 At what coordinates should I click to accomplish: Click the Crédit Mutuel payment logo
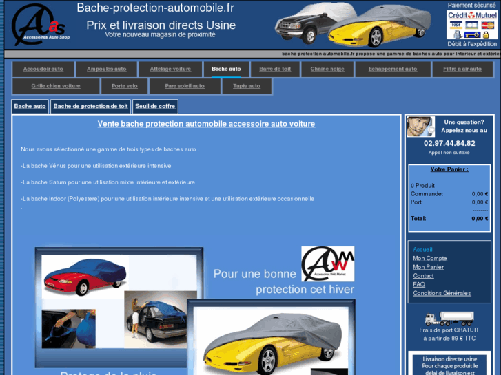click(472, 15)
